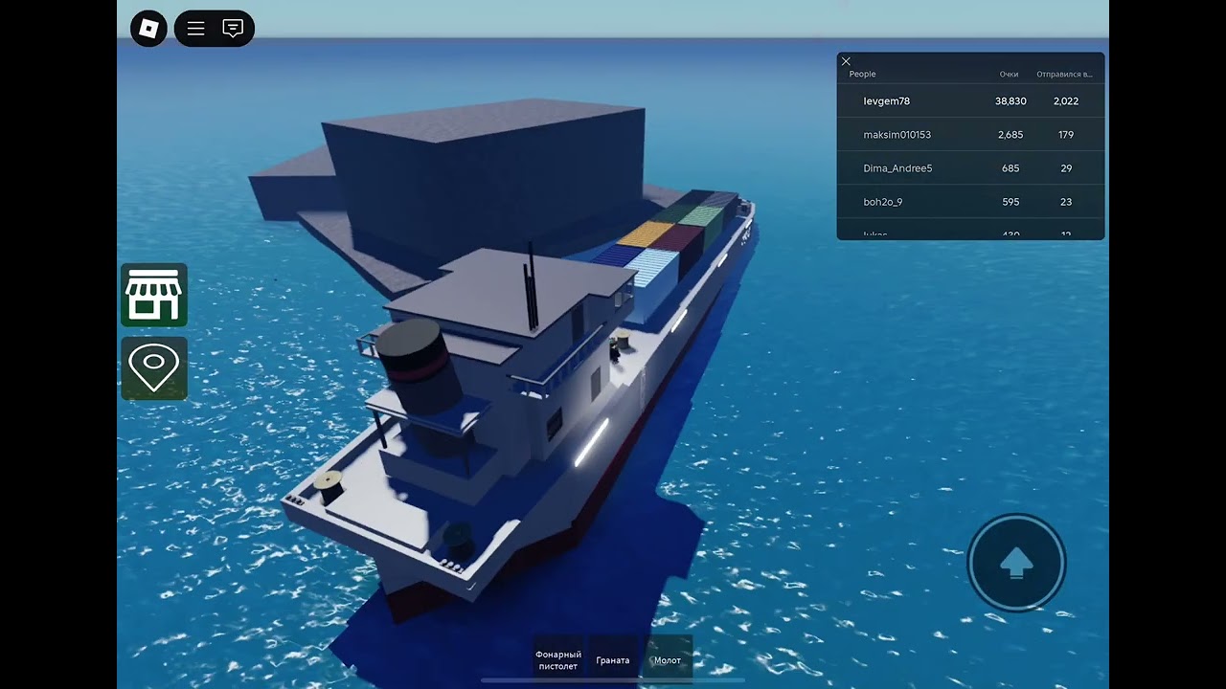Select player Dima_Andree5 in leaderboard
This screenshot has width=1226, height=689.
click(x=897, y=168)
